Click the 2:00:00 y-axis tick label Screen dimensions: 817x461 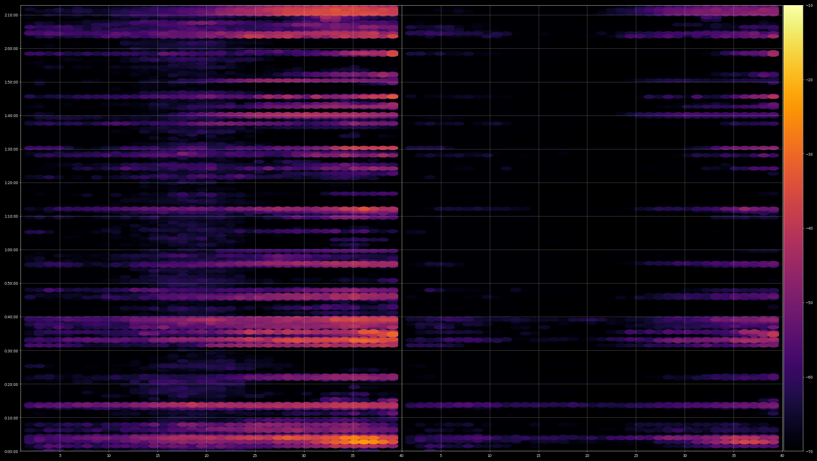point(11,49)
